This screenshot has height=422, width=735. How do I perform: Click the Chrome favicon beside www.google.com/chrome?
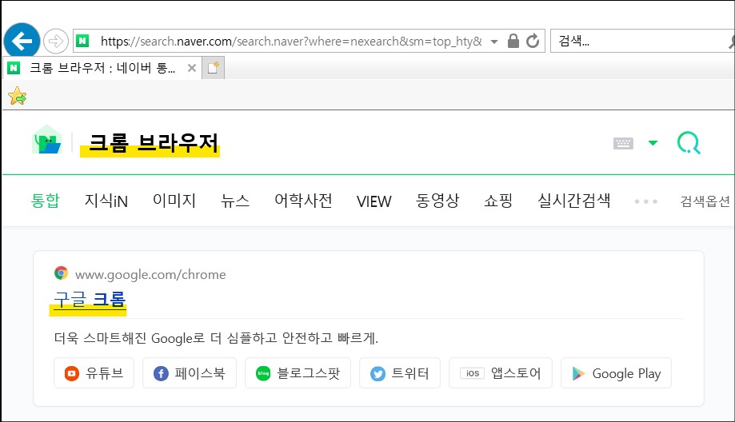pyautogui.click(x=61, y=273)
